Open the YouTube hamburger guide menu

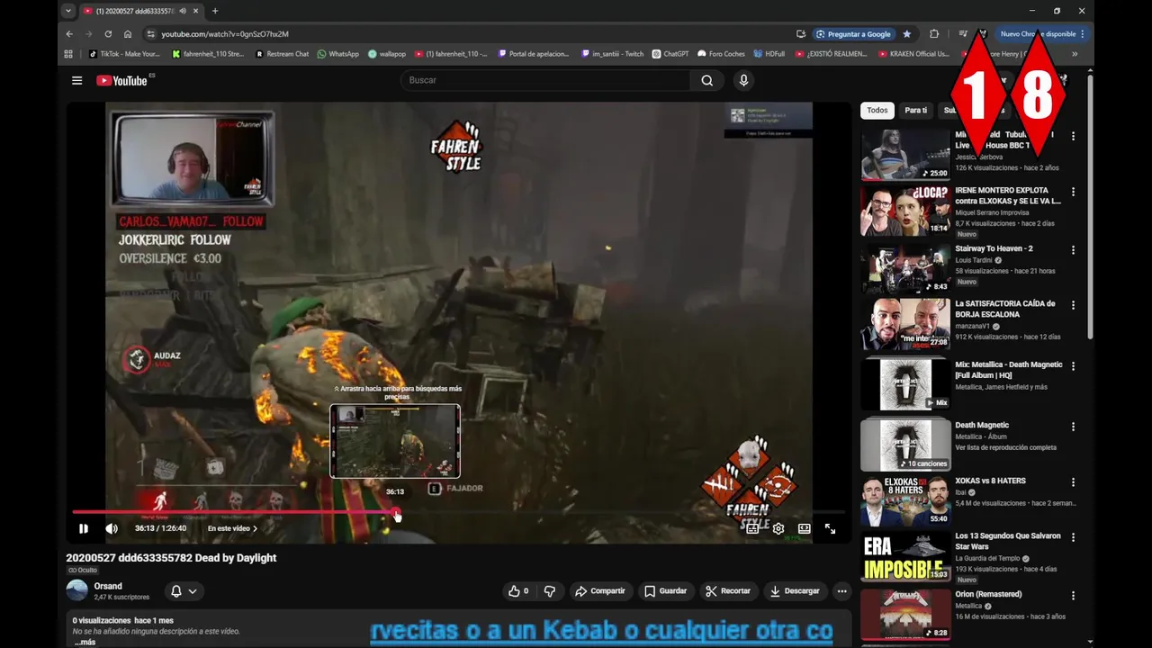tap(76, 80)
